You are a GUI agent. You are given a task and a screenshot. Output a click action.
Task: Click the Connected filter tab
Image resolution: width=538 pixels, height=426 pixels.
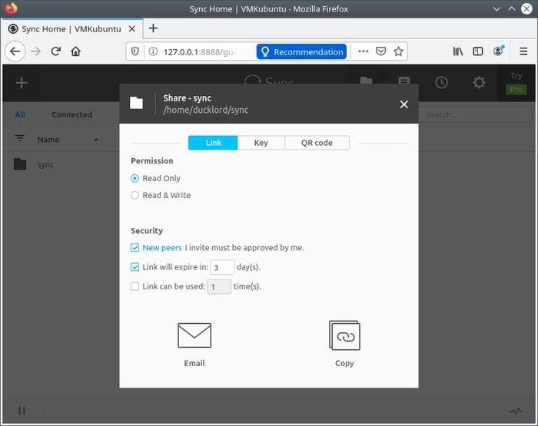pyautogui.click(x=72, y=114)
